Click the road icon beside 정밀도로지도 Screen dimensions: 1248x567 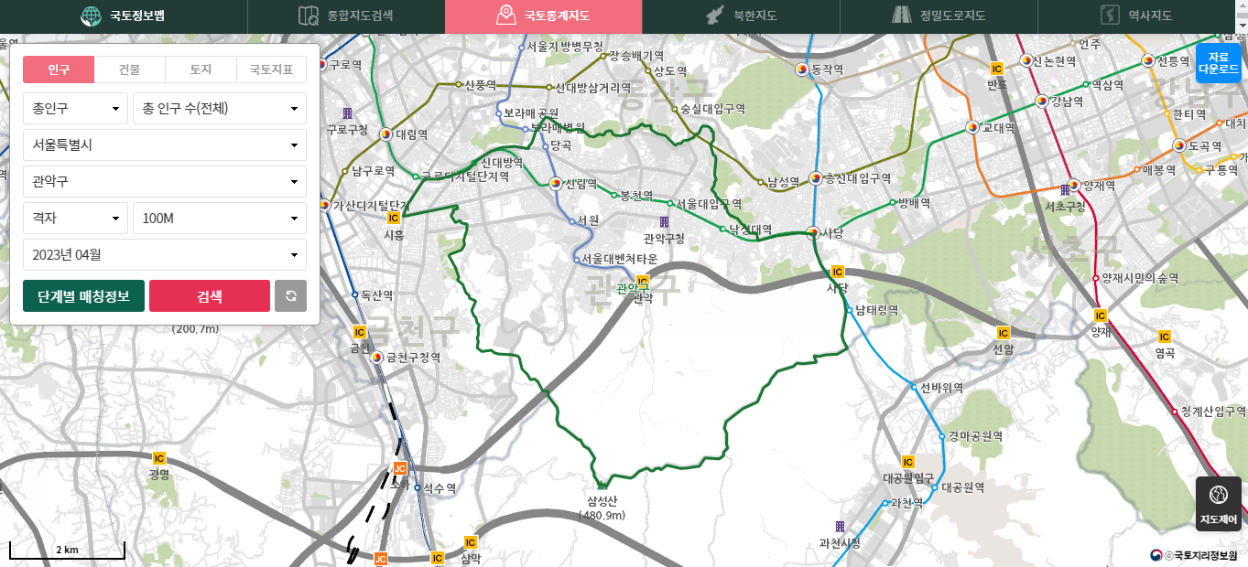[x=902, y=16]
